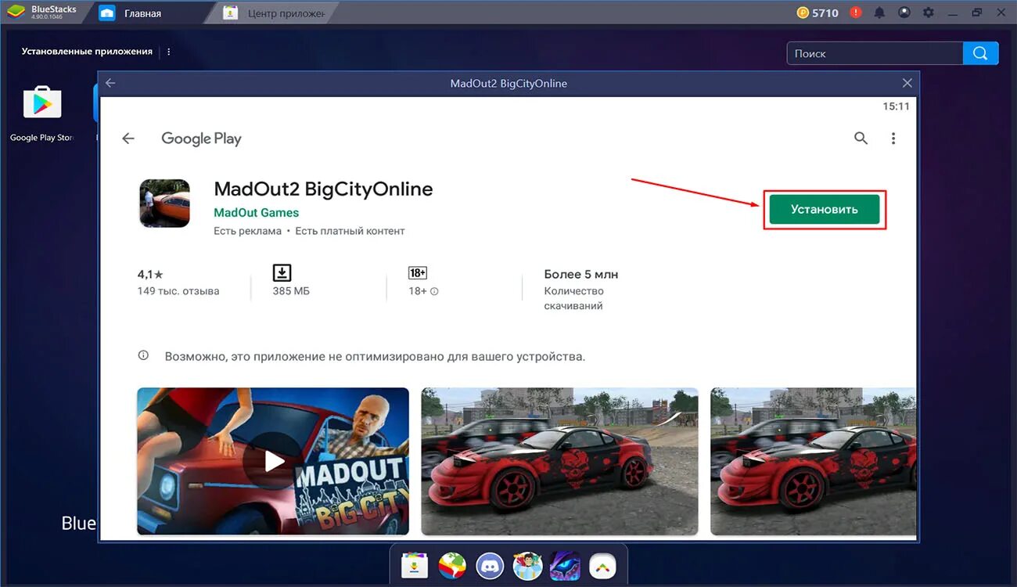Open the bell notifications icon
The width and height of the screenshot is (1017, 587).
click(880, 13)
